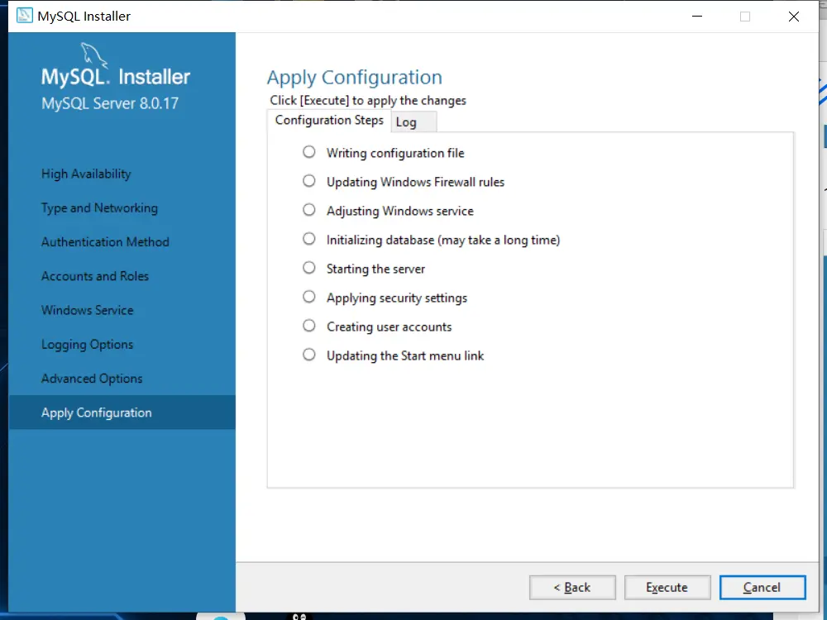Click the MySQL dolphin logo in sidebar
The height and width of the screenshot is (620, 827).
coord(94,55)
